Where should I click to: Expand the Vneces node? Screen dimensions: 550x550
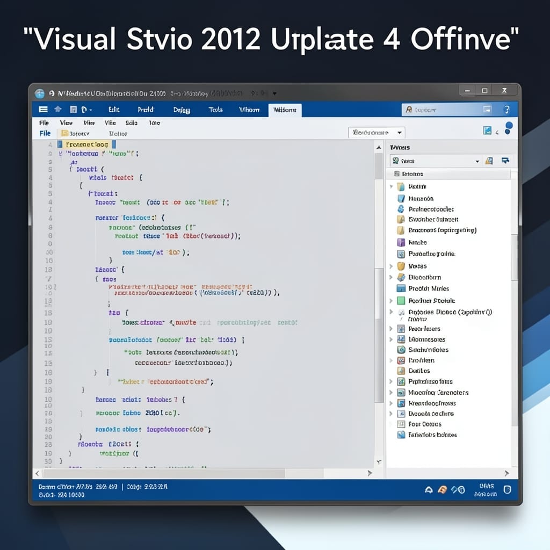pos(391,266)
